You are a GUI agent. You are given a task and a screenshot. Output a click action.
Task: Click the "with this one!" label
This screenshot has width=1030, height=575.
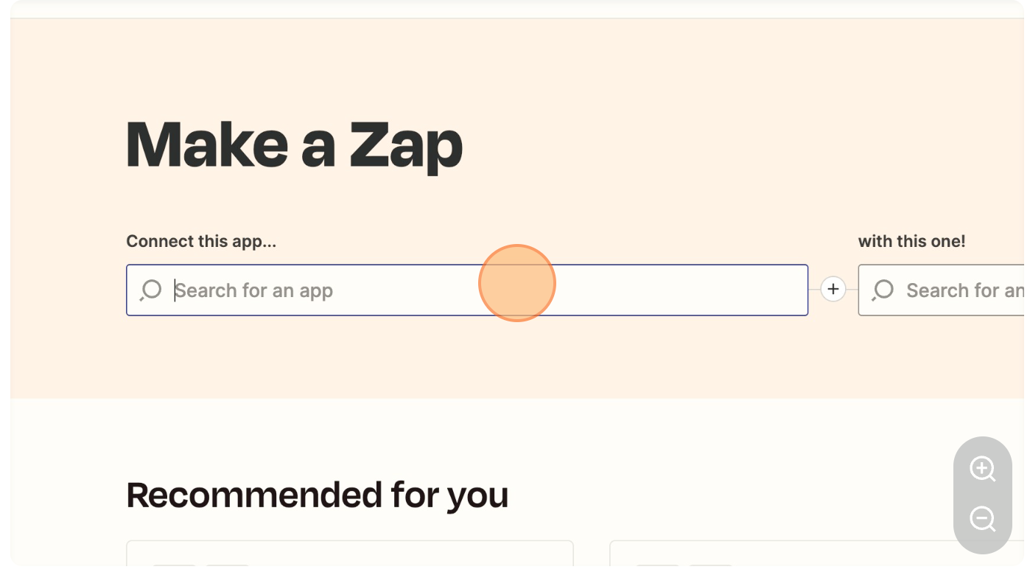click(x=911, y=241)
